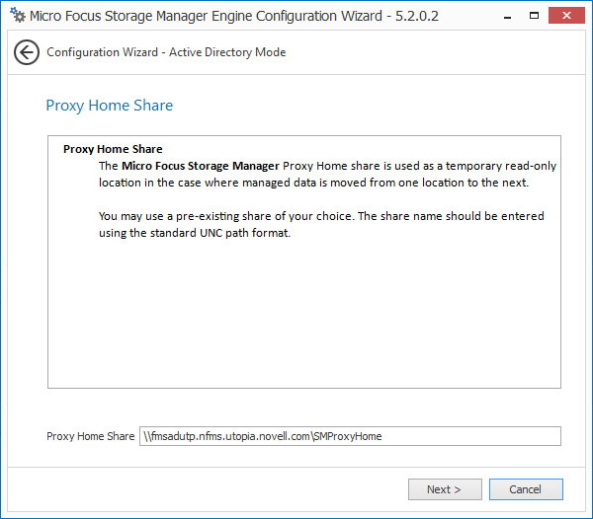Screen dimensions: 593x519
Task: Click the Configuration Wizard - Active Directory Mode text
Action: pyautogui.click(x=166, y=52)
